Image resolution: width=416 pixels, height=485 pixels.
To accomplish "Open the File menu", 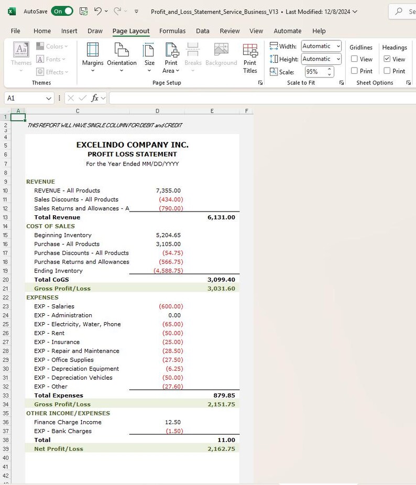I will 16,31.
